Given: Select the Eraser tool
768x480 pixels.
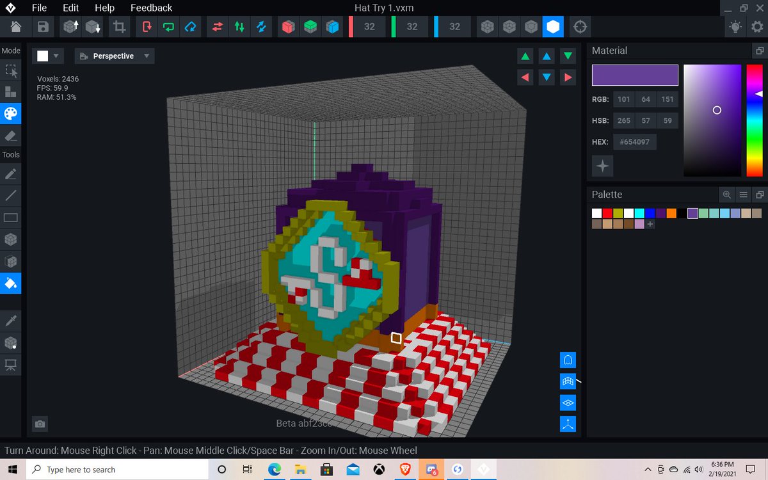Looking at the screenshot, I should (10, 136).
